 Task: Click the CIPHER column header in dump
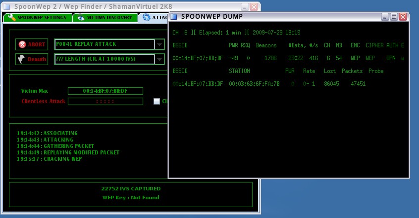374,45
